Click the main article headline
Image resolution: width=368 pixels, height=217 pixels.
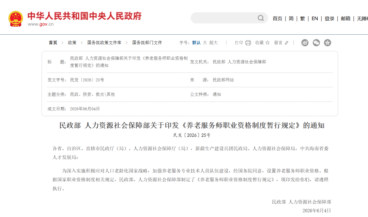pos(192,125)
